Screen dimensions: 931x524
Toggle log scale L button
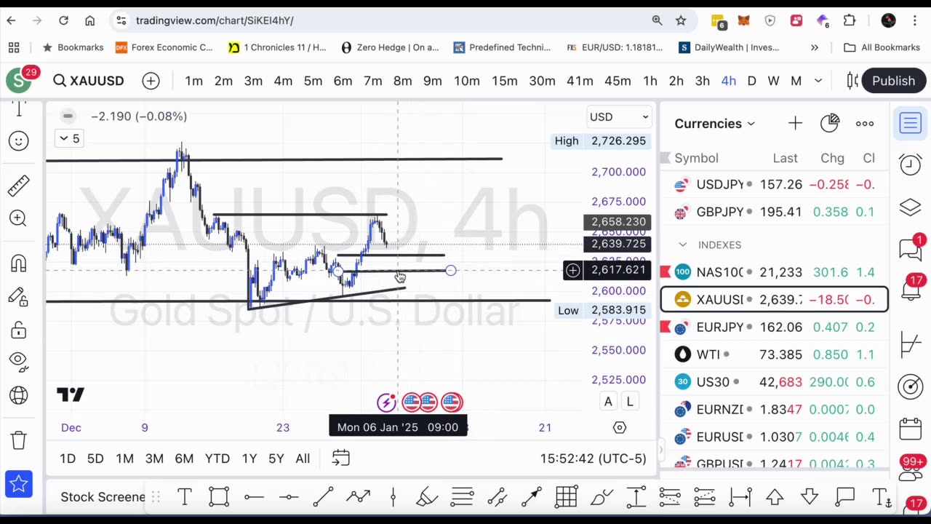tap(630, 401)
